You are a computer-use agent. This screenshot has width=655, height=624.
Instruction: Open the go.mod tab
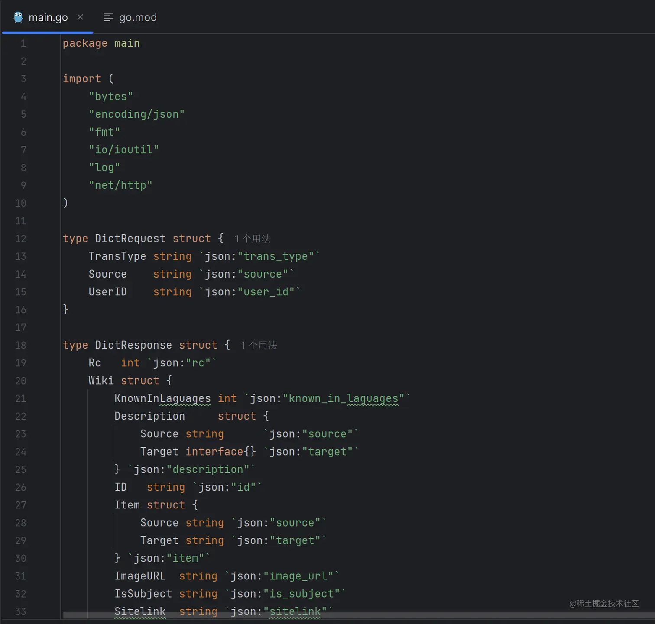[x=130, y=17]
